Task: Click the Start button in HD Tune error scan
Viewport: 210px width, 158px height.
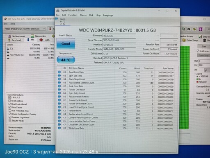Action: tap(203, 46)
